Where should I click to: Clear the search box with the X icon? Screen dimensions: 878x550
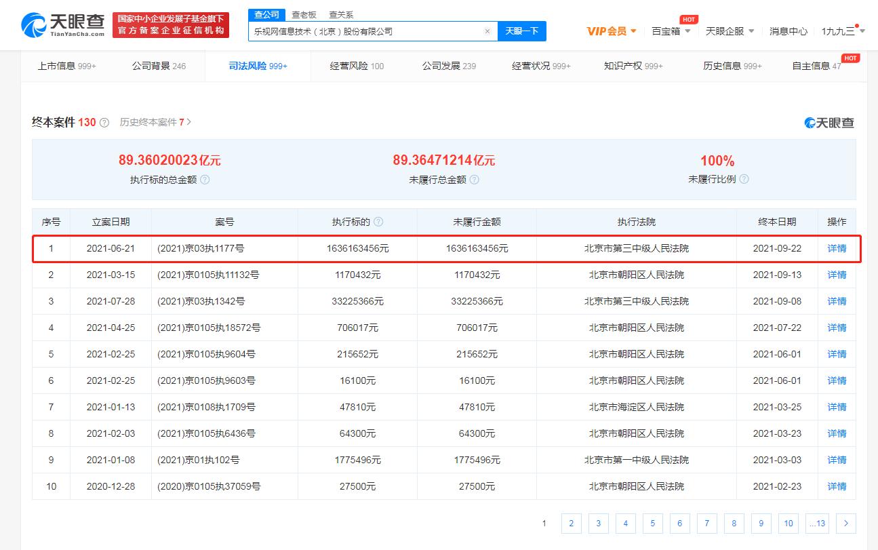pyautogui.click(x=487, y=31)
